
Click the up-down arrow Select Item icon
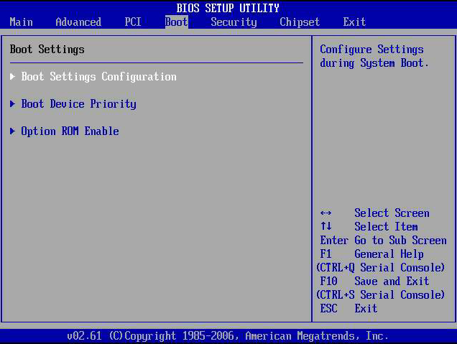326,227
